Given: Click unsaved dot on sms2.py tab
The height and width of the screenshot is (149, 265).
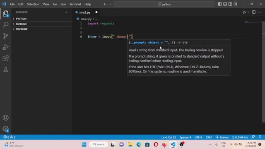Looking at the screenshot, I should tap(96, 12).
